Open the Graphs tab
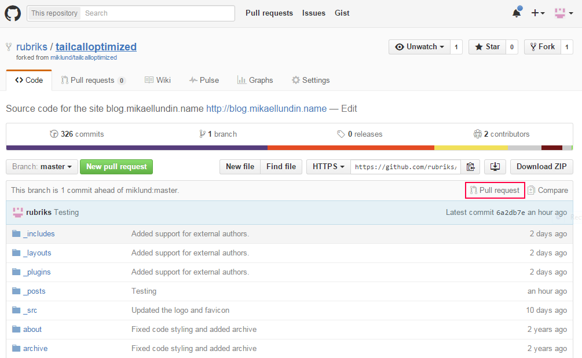582x358 pixels. pyautogui.click(x=255, y=80)
